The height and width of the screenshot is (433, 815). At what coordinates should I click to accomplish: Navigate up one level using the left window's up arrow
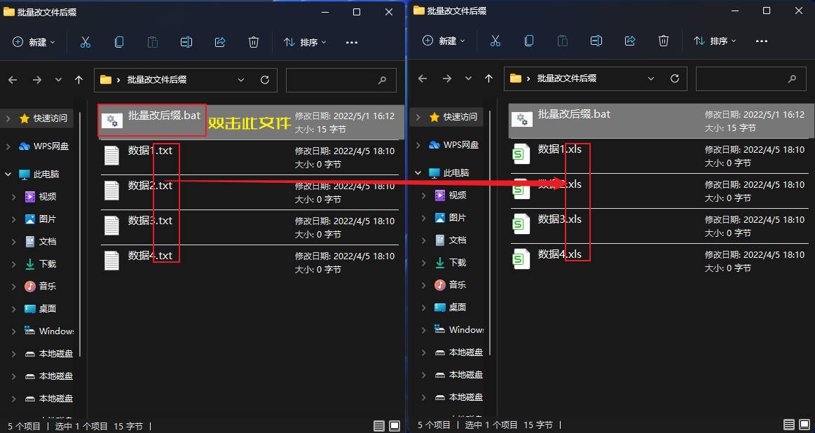(78, 79)
